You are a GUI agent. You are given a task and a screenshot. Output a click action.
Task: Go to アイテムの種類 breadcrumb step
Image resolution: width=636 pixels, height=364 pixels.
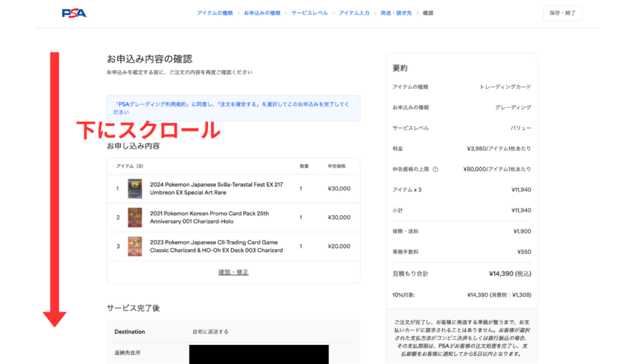pos(215,13)
